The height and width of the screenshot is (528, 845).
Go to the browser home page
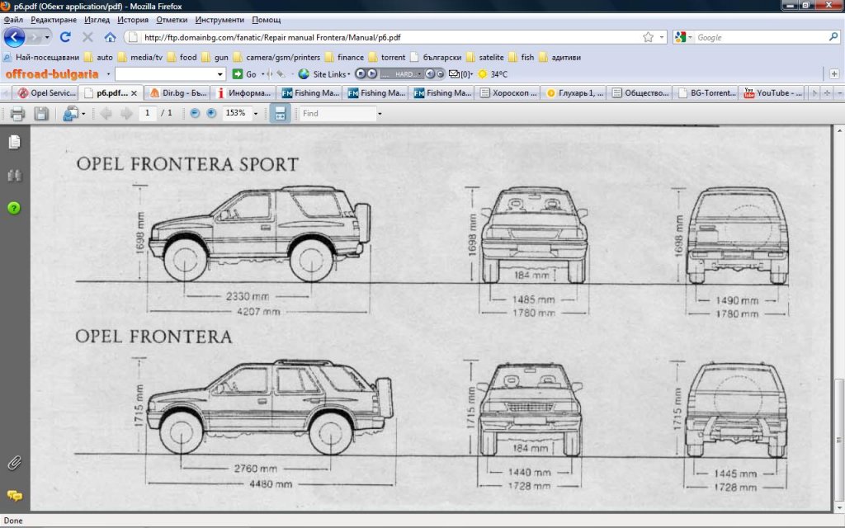pos(110,37)
